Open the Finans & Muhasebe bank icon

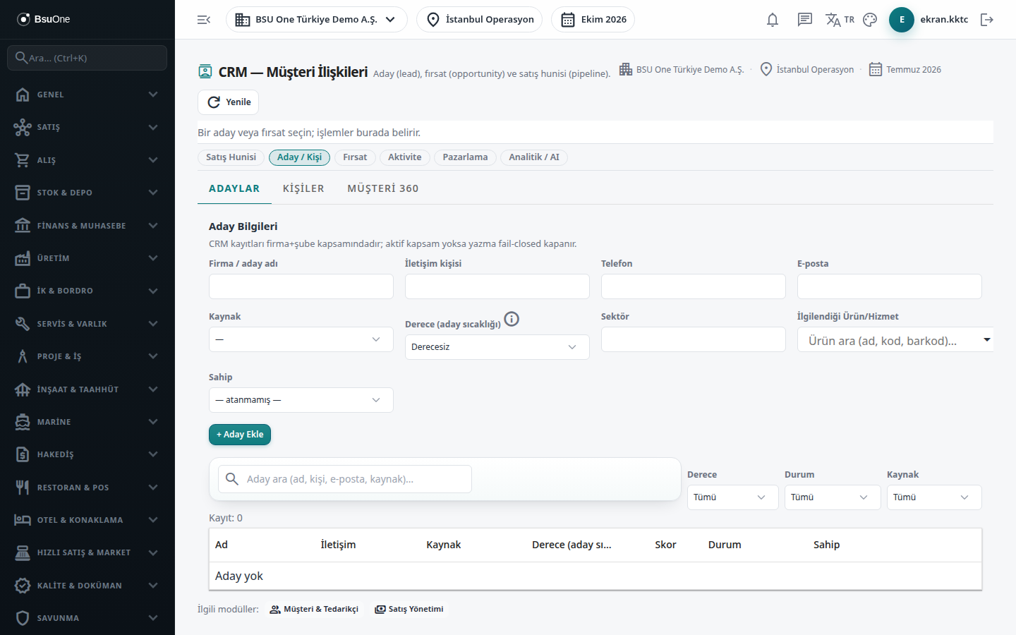[x=23, y=226]
